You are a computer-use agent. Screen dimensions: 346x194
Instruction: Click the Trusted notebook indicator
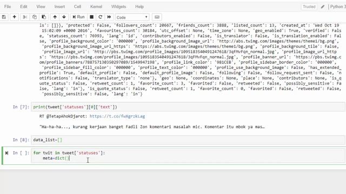(309, 6)
